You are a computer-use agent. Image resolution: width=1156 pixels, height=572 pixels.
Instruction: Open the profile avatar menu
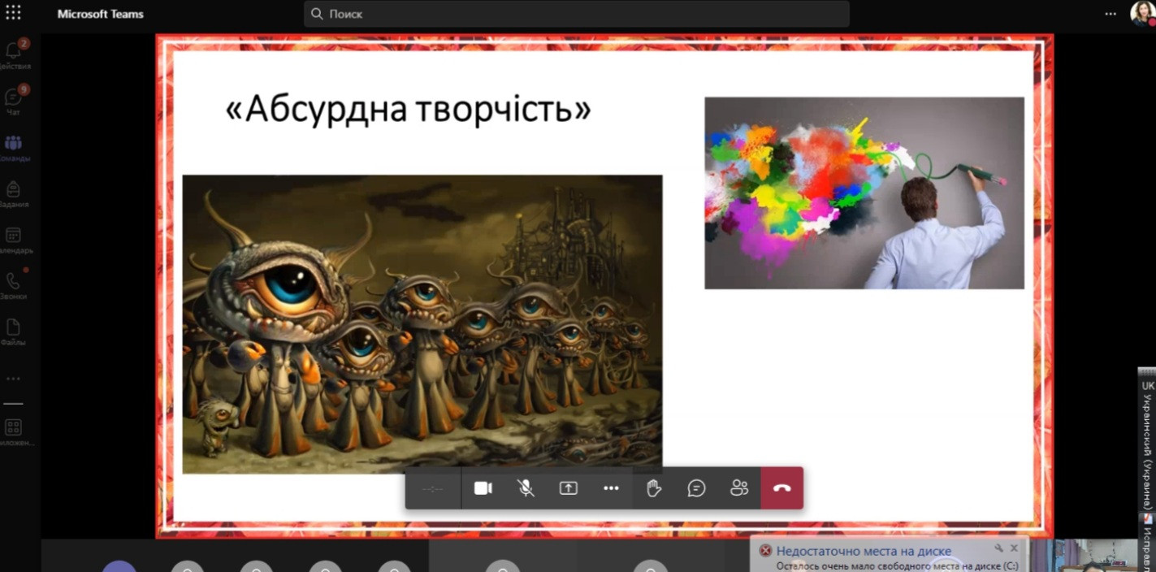pos(1141,14)
